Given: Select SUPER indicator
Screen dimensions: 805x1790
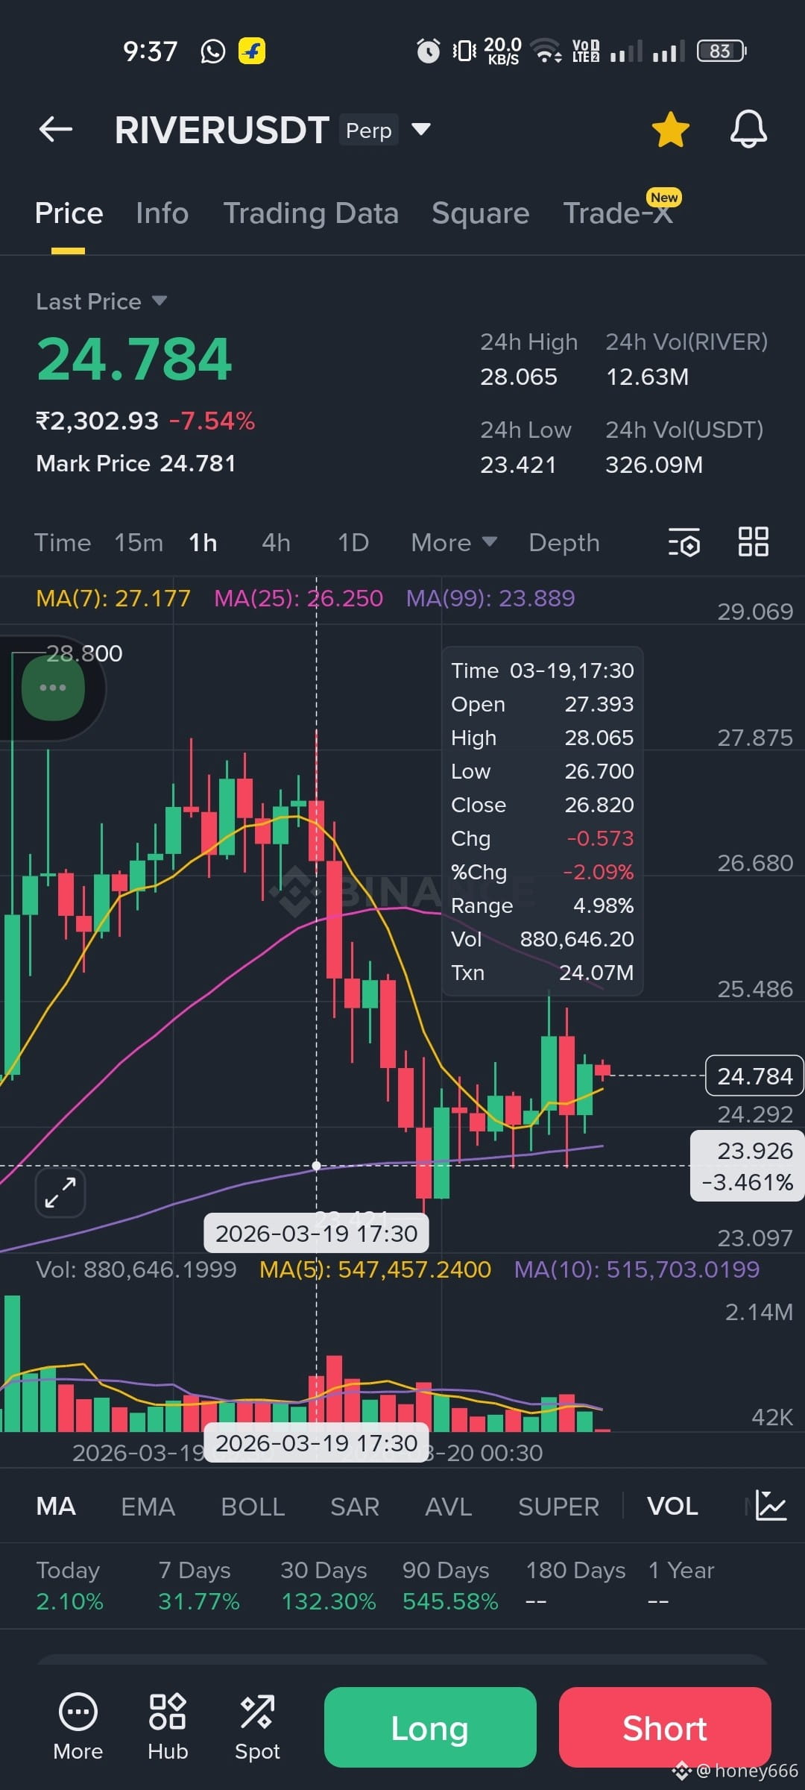Looking at the screenshot, I should point(558,1507).
